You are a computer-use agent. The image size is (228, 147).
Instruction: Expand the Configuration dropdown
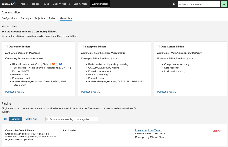coord(9,18)
